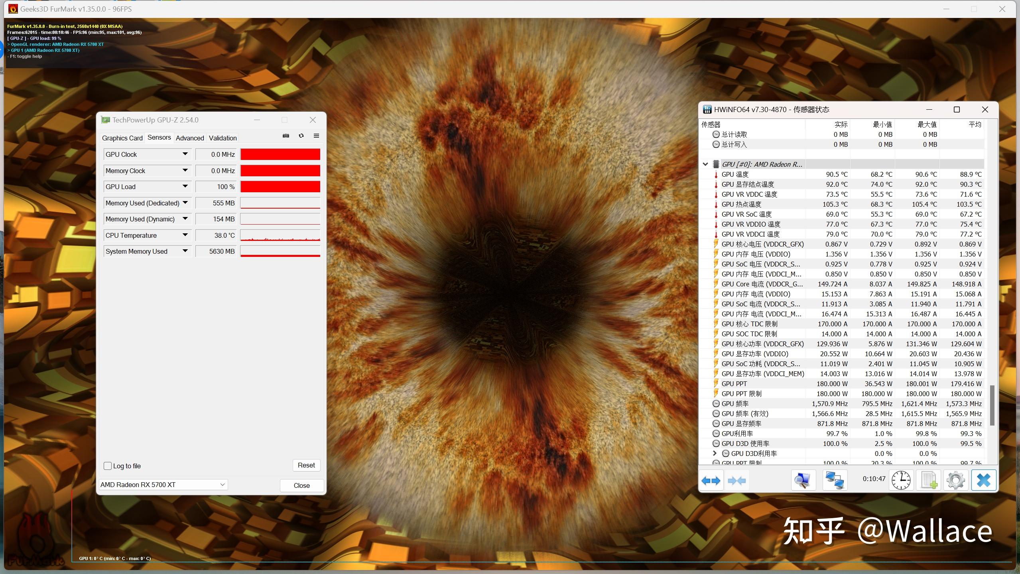
Task: Click Reset button in GPU-Z
Action: [x=305, y=465]
